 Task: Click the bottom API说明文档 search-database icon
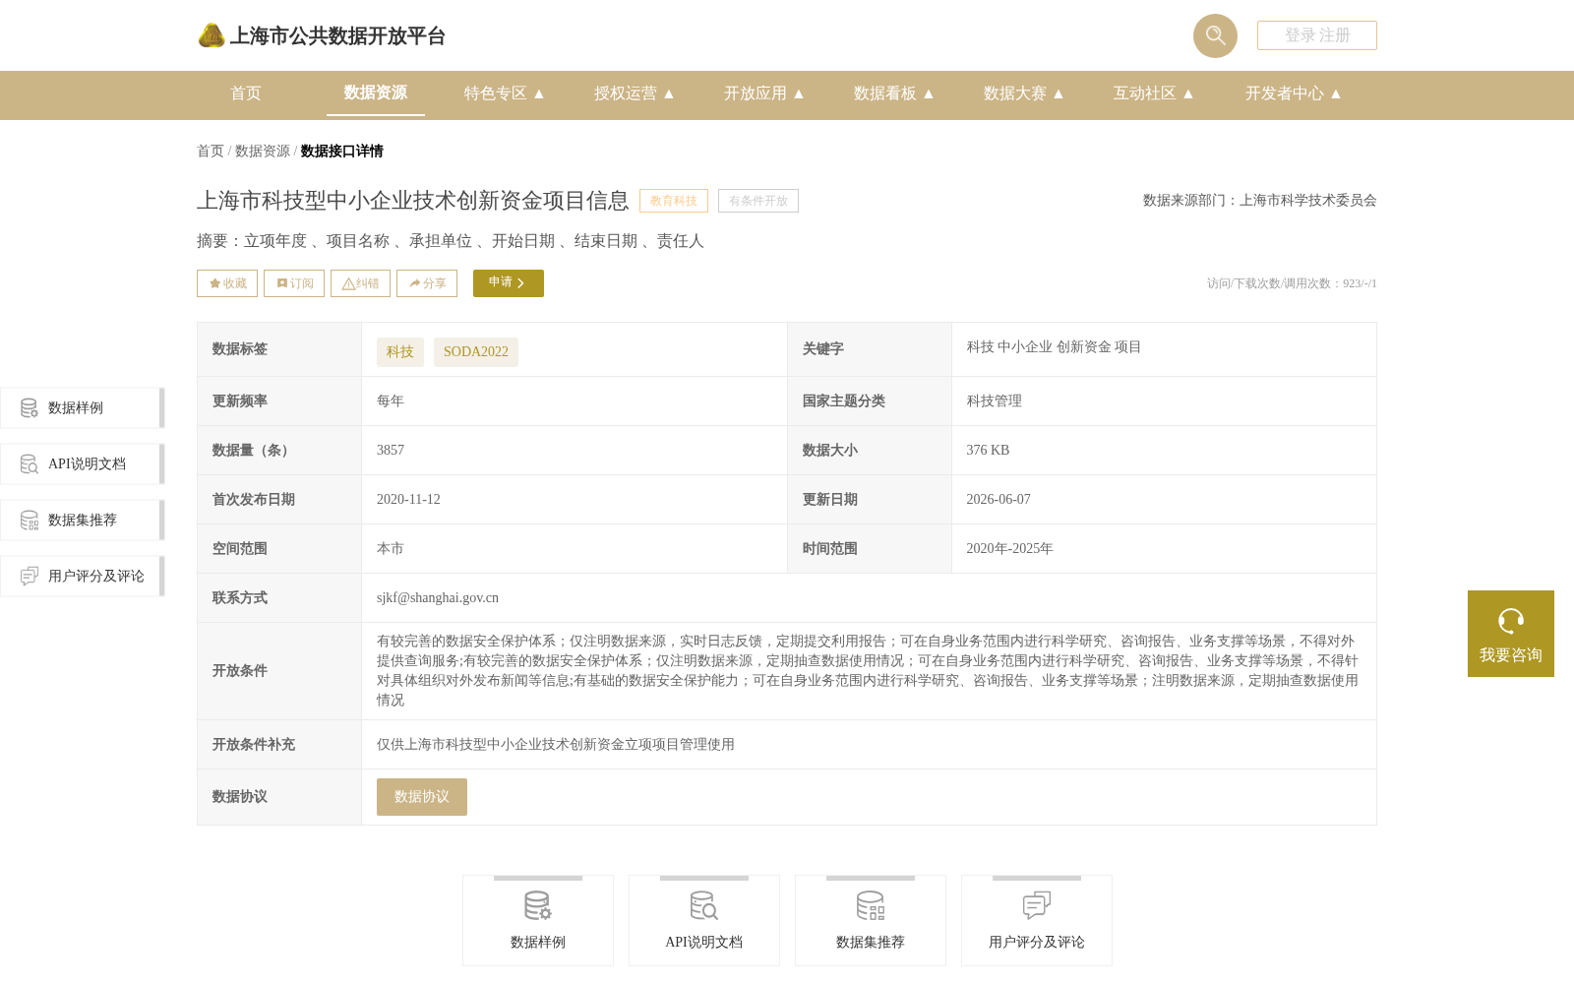click(704, 905)
